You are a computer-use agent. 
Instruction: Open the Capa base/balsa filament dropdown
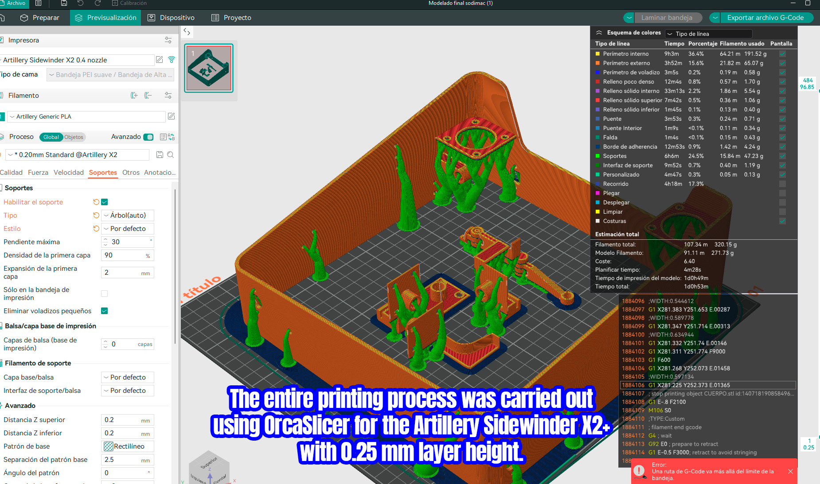point(128,377)
